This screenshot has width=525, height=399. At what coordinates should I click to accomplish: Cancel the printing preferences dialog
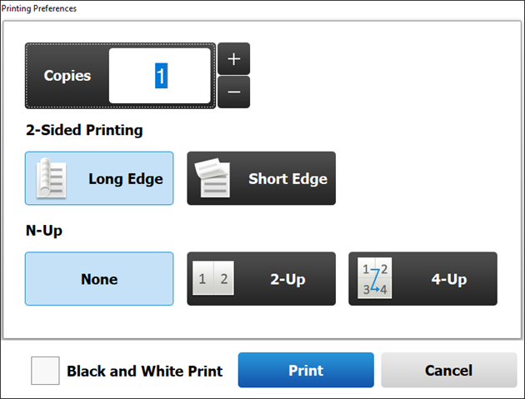[449, 370]
